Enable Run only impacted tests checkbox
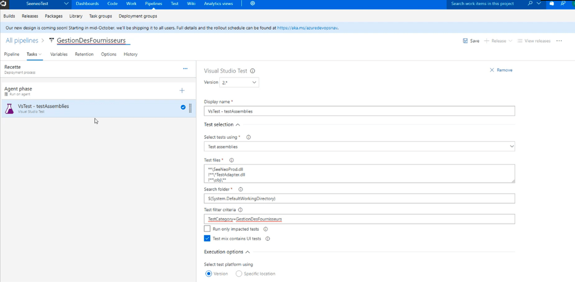This screenshot has width=575, height=282. coord(207,229)
